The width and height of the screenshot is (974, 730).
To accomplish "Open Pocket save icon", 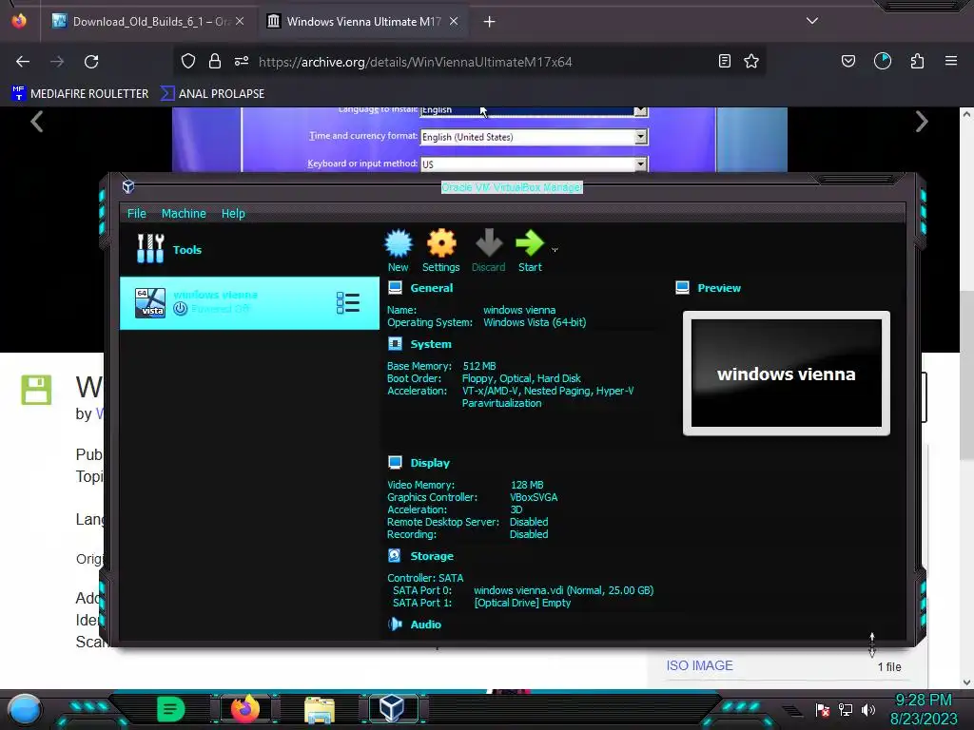I will (848, 62).
